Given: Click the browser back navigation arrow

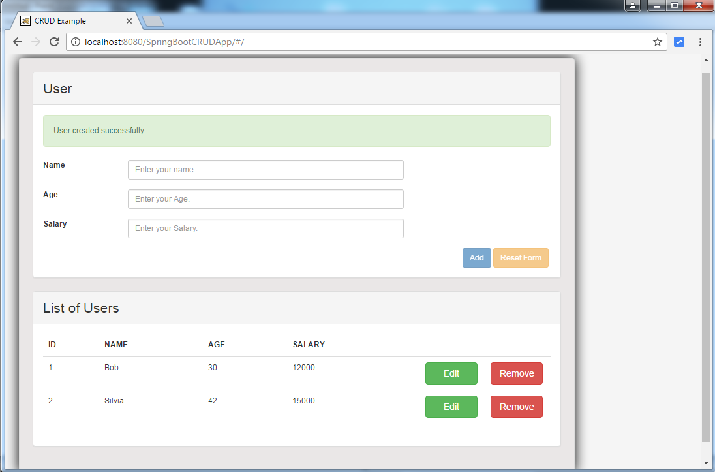Looking at the screenshot, I should pyautogui.click(x=17, y=41).
